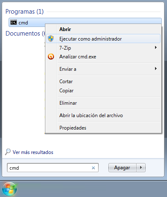The image size is (167, 197).
Task: Click the administrator shield icon
Action: tap(51, 38)
